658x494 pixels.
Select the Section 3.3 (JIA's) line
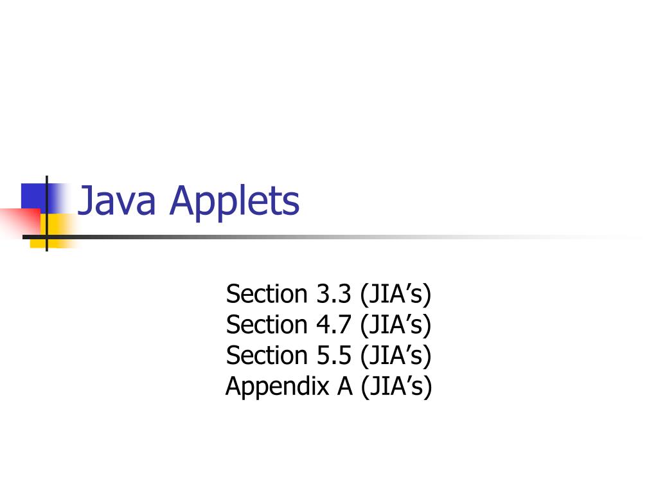pos(328,293)
